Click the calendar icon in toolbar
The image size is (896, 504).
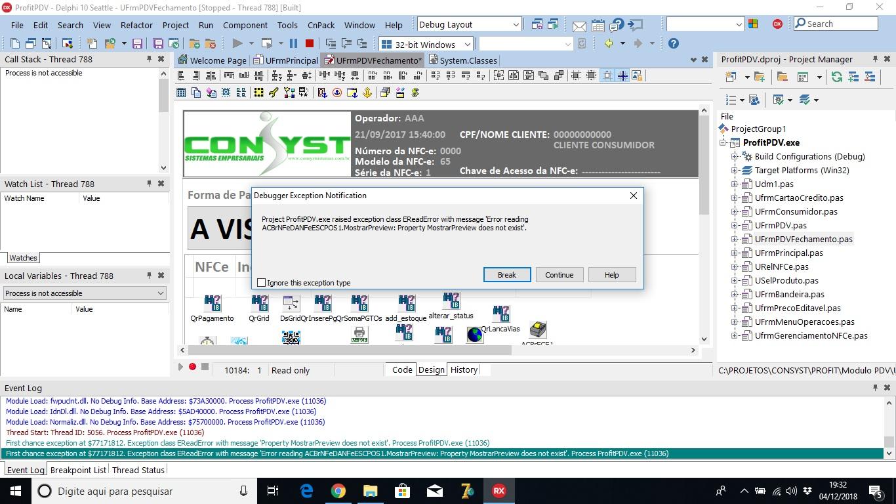[598, 26]
